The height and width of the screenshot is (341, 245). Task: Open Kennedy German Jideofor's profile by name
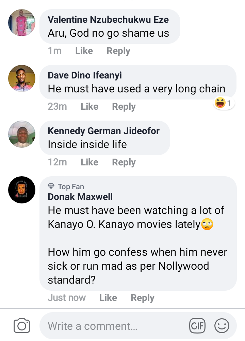click(103, 131)
